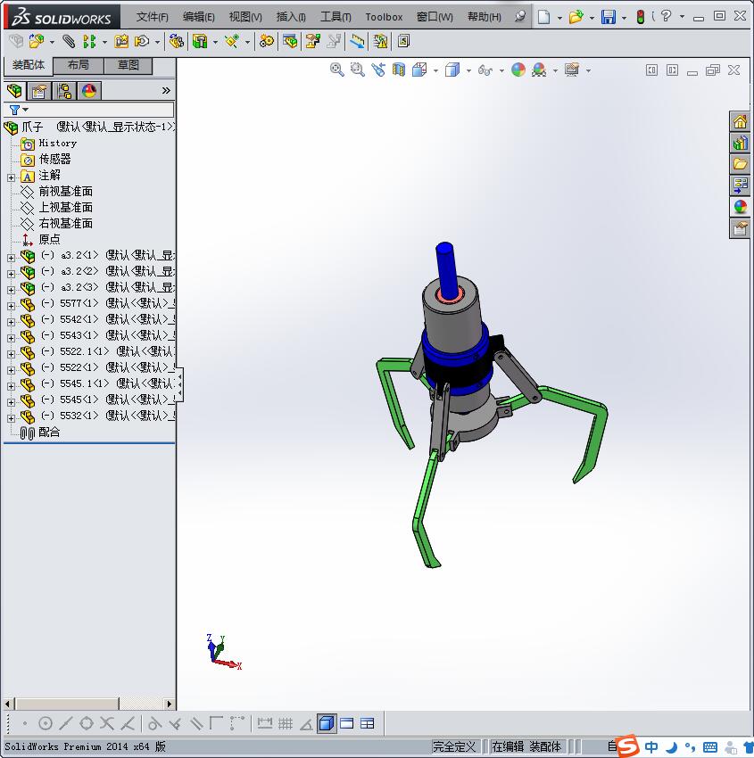
Task: Open the 文件(F) menu
Action: click(152, 17)
